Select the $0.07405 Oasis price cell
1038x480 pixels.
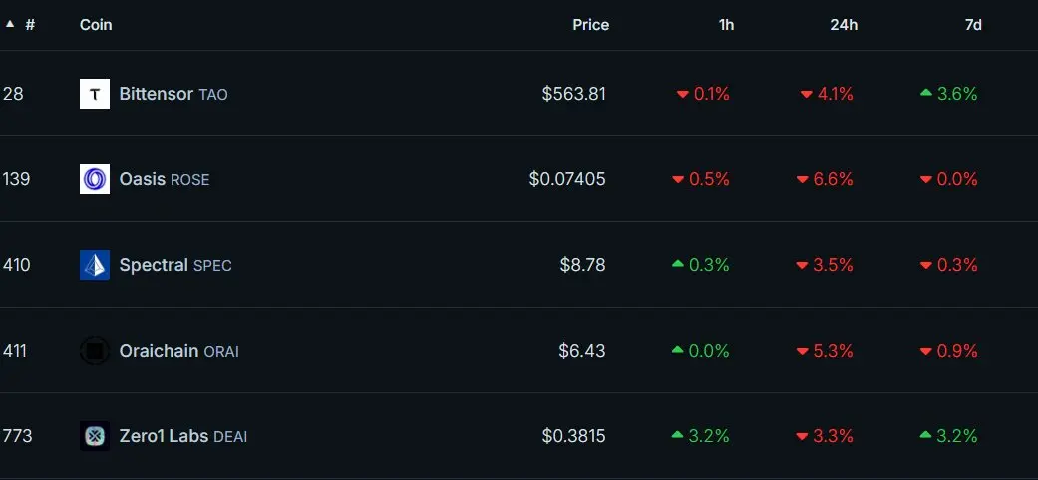[567, 179]
